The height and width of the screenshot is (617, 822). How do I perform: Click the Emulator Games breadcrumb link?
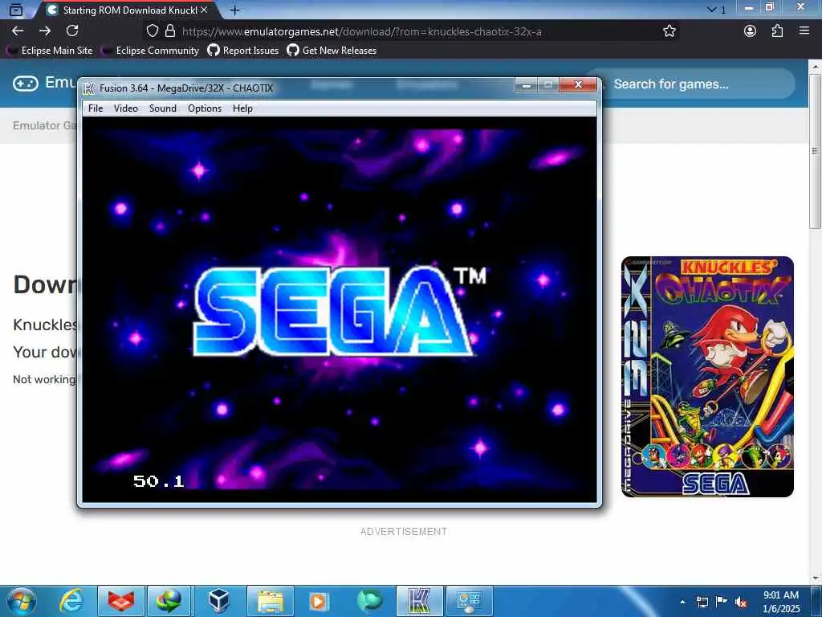tap(44, 125)
